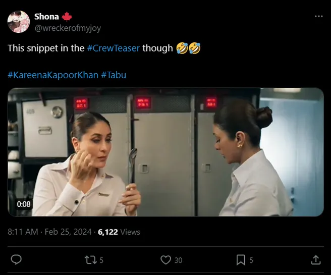Screen dimensions: 331x275
Task: Click the tweet text 'This snippet in the'
Action: click(45, 48)
